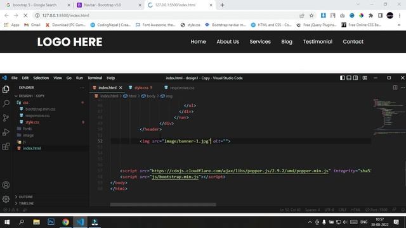Screen dimensions: 406x228
Task: Open the Terminal menu
Action: tap(95, 78)
